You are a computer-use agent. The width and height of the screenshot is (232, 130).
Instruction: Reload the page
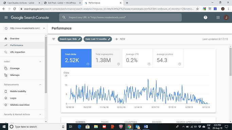pyautogui.click(x=15, y=9)
